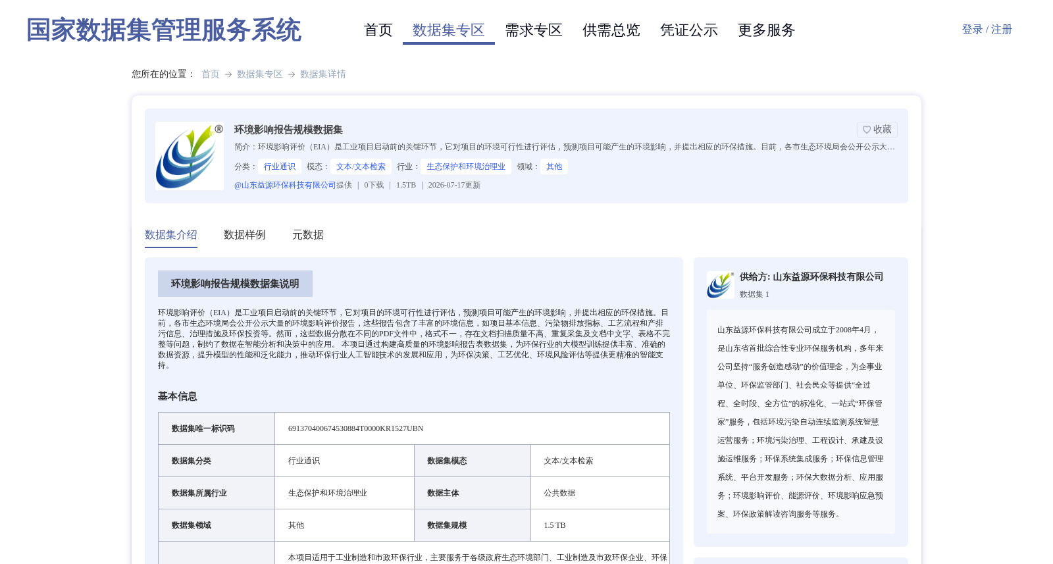Click the dataset logo thumbnail in header card
The image size is (1053, 564).
coord(190,156)
